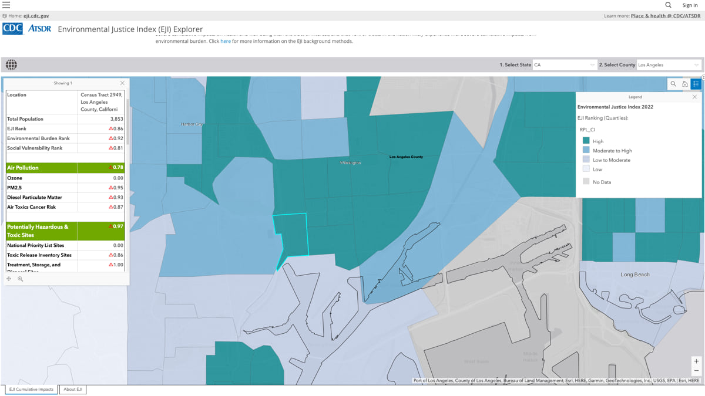Click the Environmental Justice Index 2022 legend title
This screenshot has width=705, height=396.
click(615, 107)
